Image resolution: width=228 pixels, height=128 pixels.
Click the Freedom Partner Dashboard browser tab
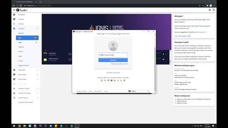pos(25,2)
